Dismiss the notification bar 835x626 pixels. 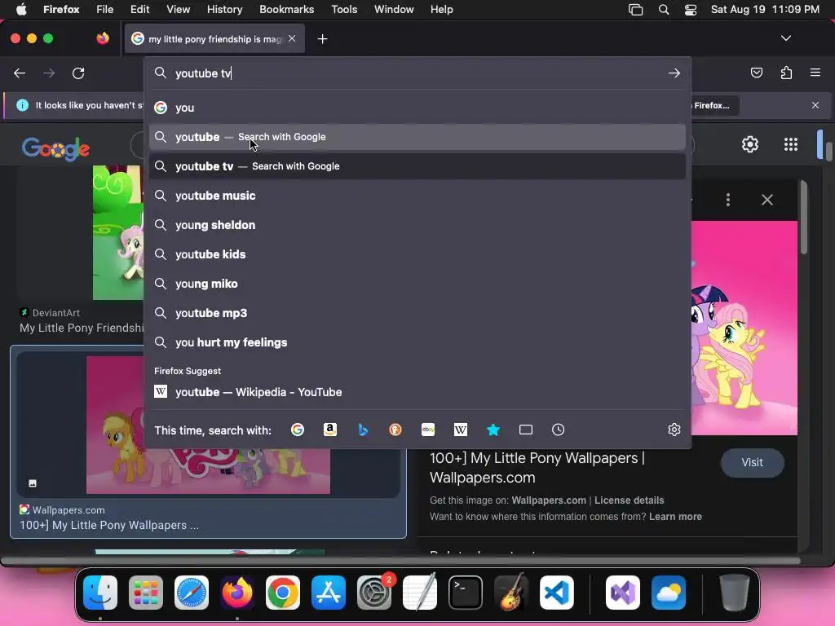[815, 105]
